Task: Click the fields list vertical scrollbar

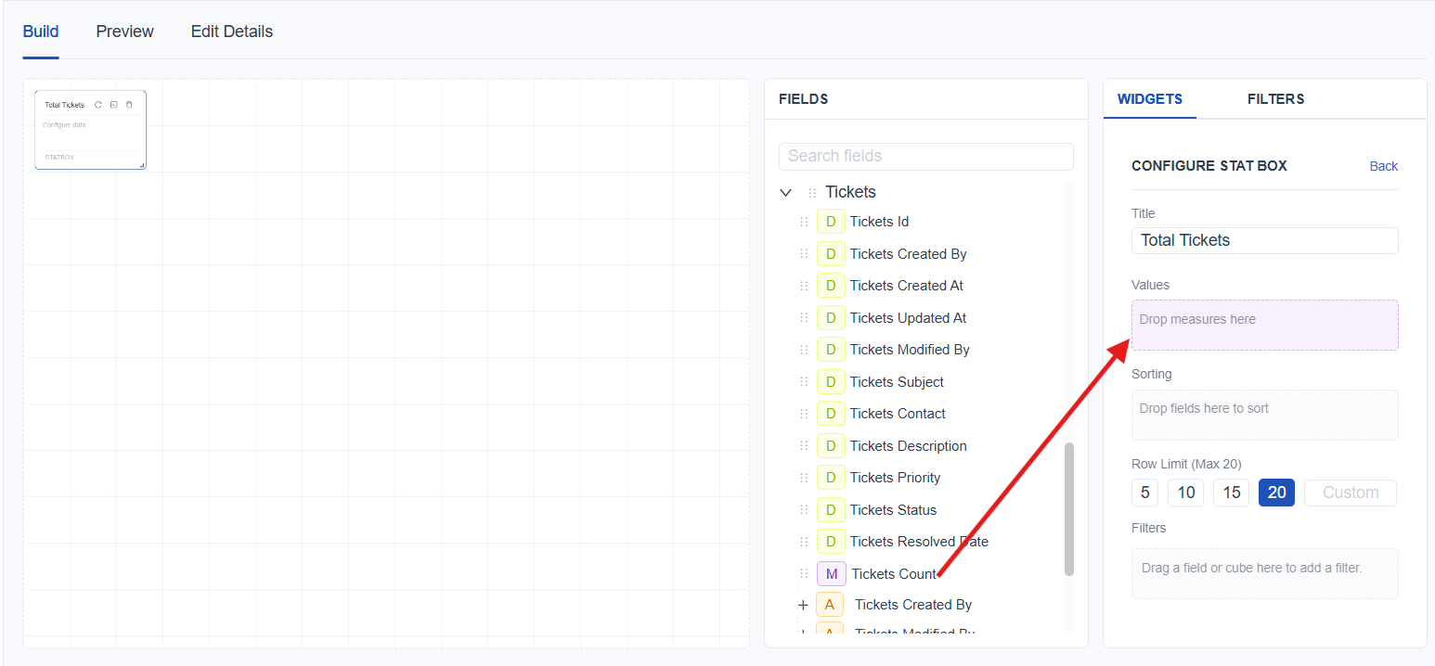Action: pos(1068,508)
